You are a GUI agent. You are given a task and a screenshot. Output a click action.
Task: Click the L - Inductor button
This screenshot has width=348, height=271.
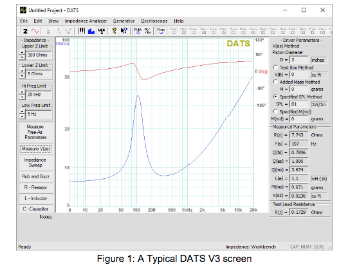pos(36,198)
